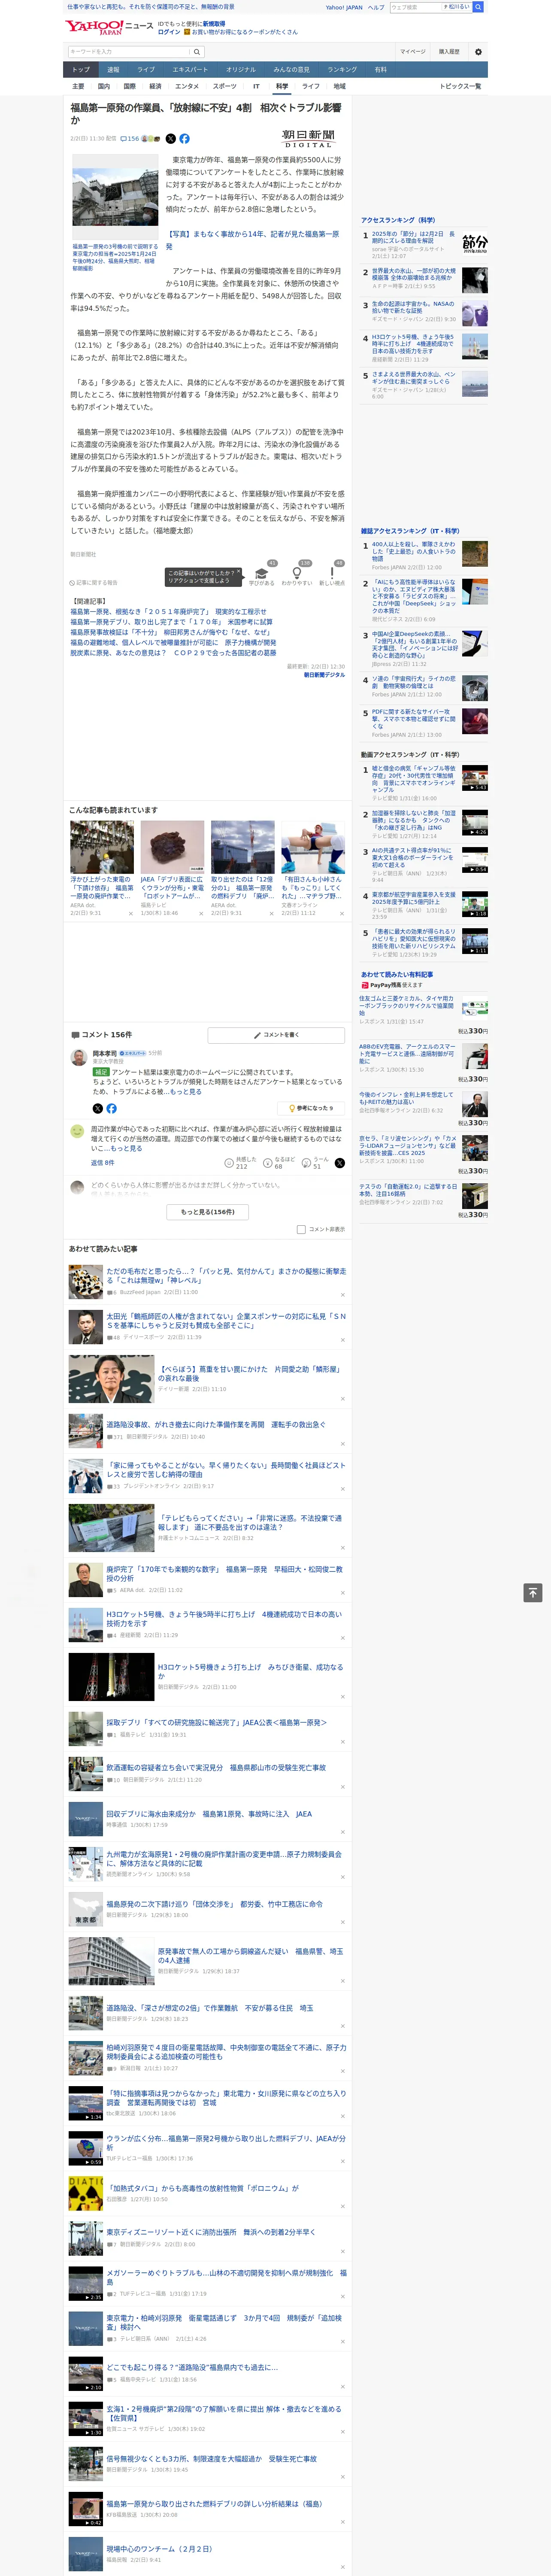Show replies 返信 8件
The height and width of the screenshot is (2576, 551).
[102, 1163]
